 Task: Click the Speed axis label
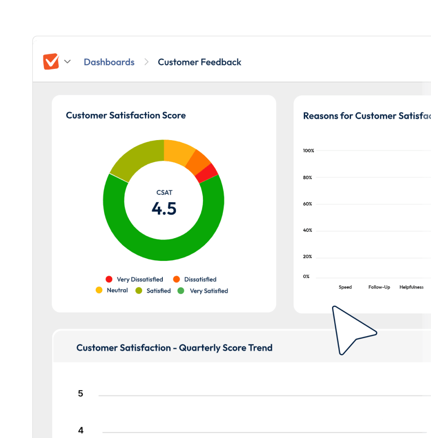pos(345,287)
